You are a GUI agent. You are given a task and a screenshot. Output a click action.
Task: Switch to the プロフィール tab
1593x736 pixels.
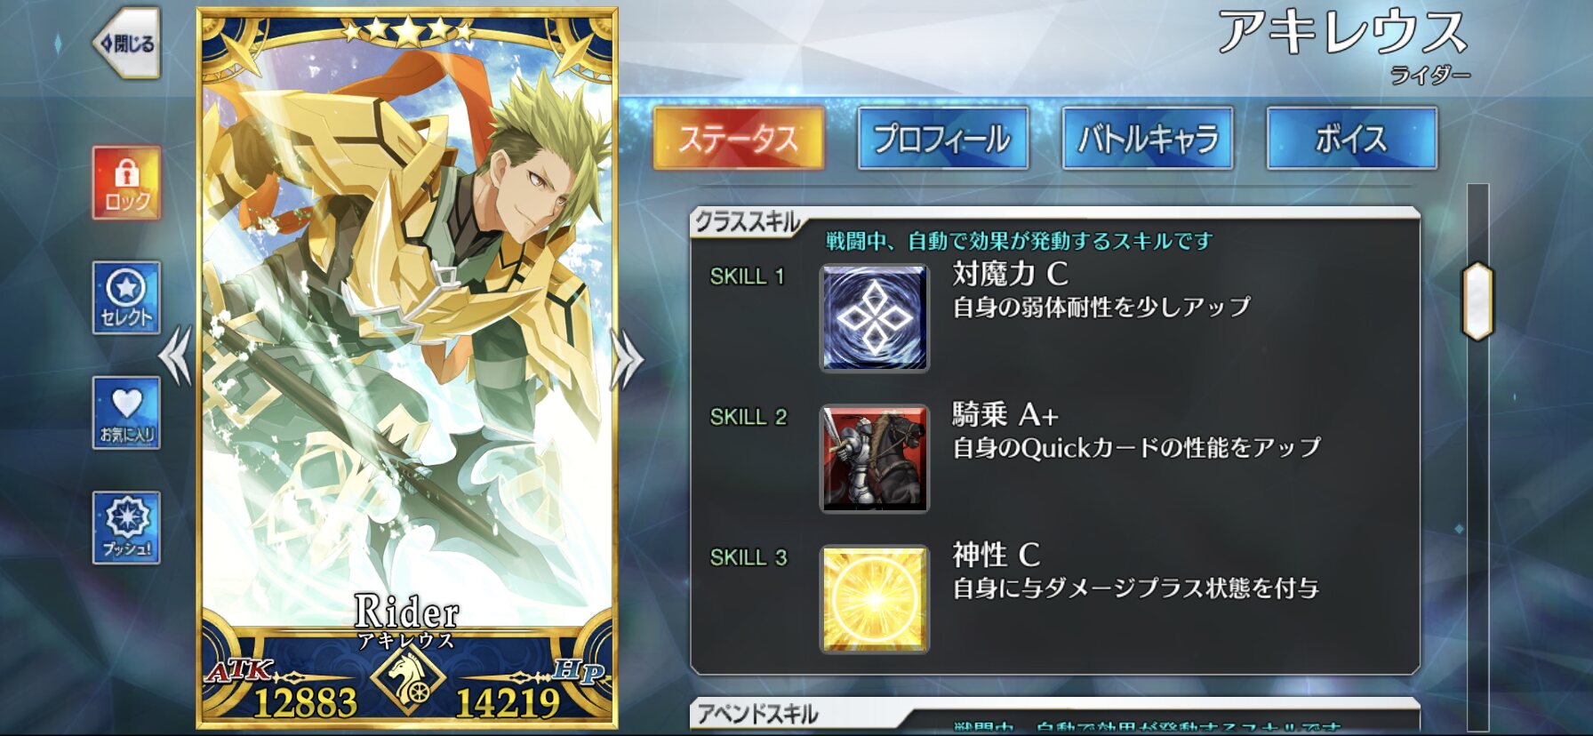(x=943, y=138)
